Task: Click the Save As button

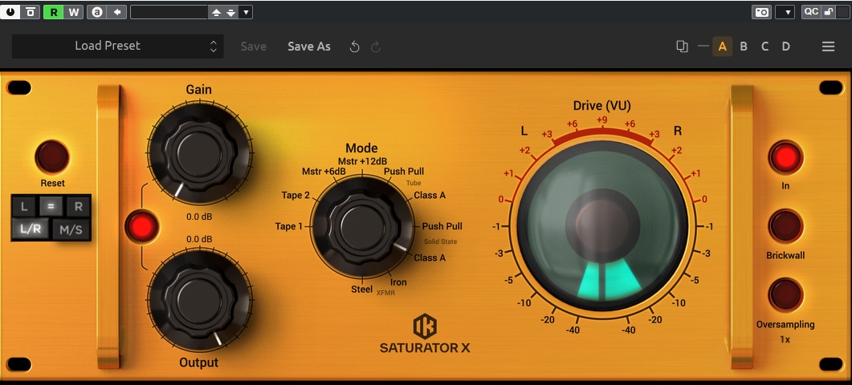Action: (308, 47)
